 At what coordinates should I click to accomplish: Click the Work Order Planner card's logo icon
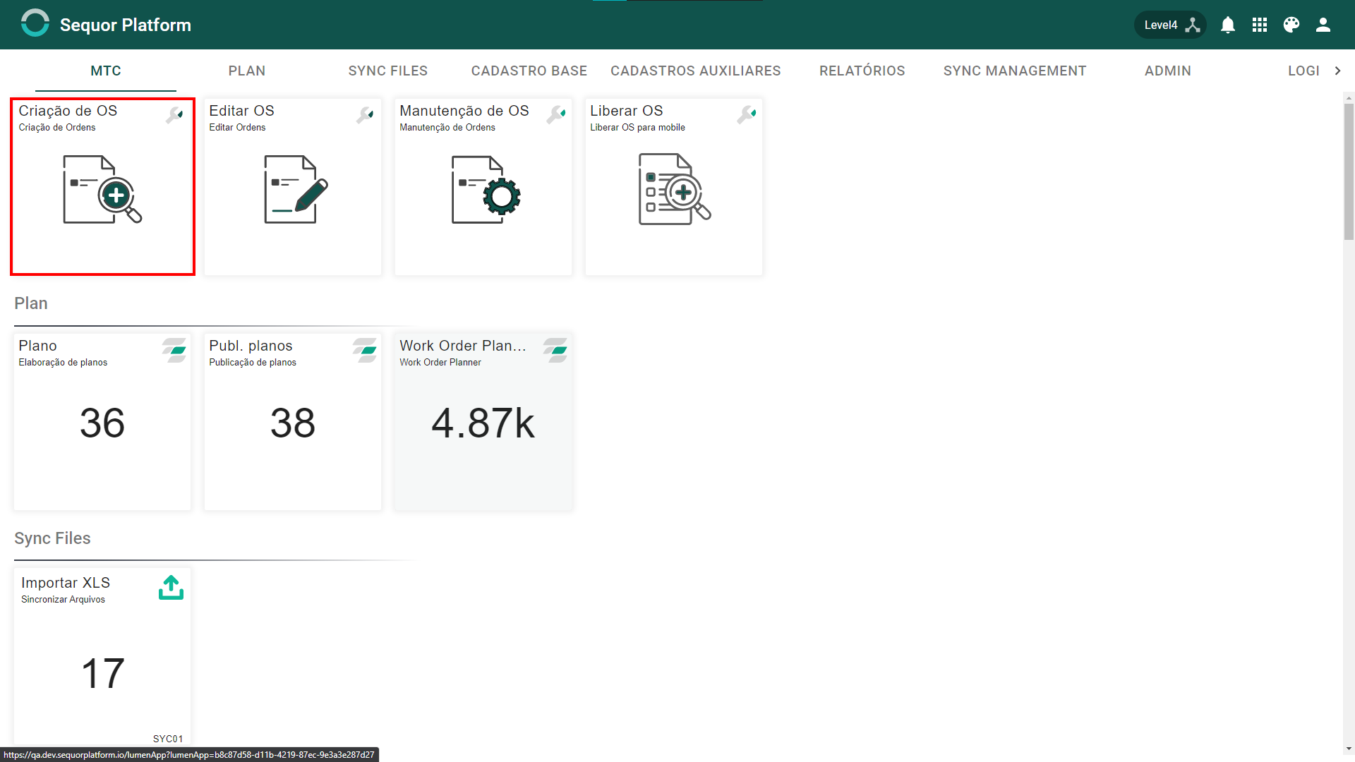point(555,350)
